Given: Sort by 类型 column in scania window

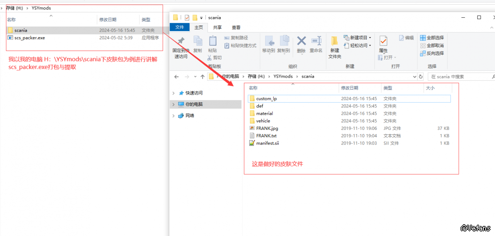Looking at the screenshot, I should (402, 88).
